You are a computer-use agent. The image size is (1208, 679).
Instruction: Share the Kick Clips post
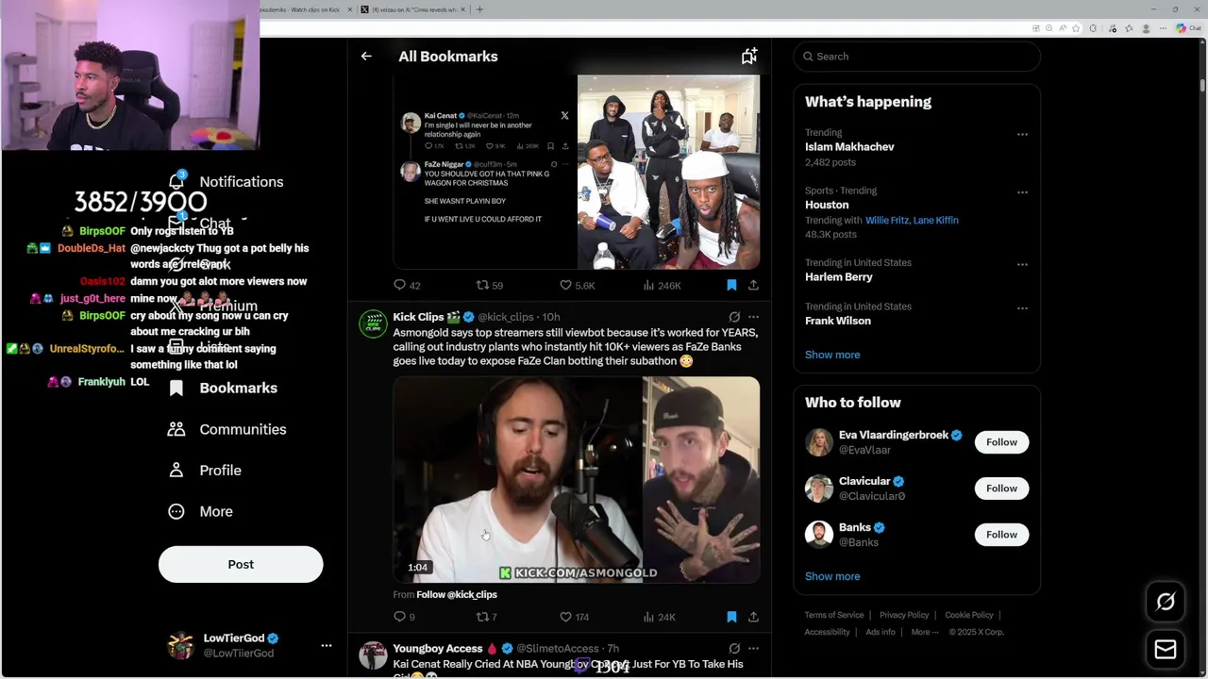[x=753, y=617]
